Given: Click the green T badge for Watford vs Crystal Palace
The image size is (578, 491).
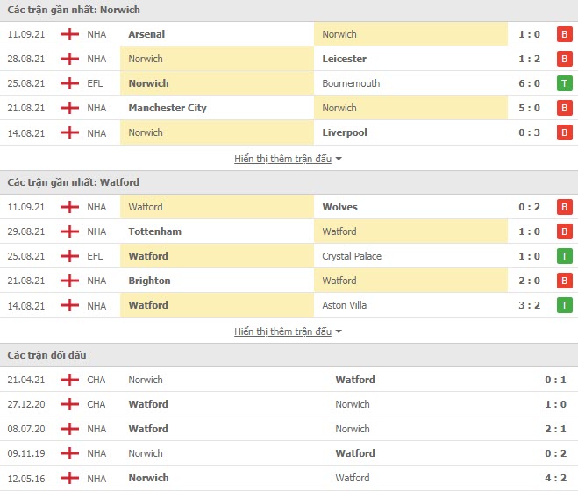Looking at the screenshot, I should click(564, 256).
